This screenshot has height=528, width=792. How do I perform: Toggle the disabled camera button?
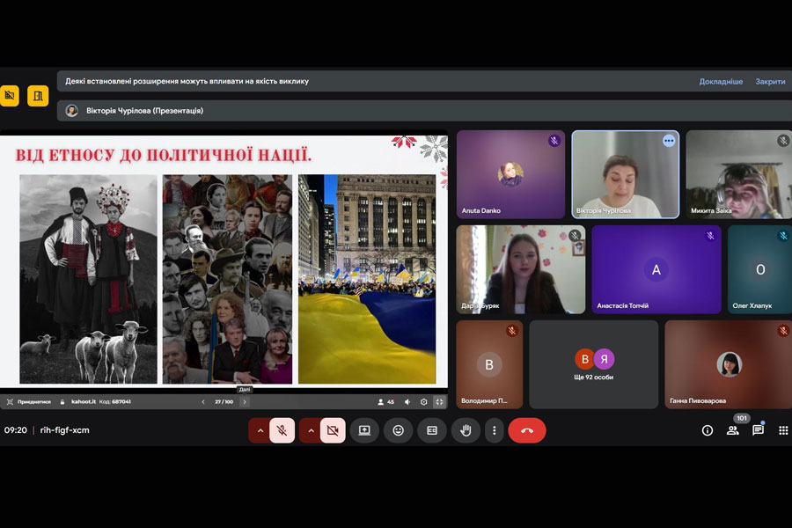[333, 430]
